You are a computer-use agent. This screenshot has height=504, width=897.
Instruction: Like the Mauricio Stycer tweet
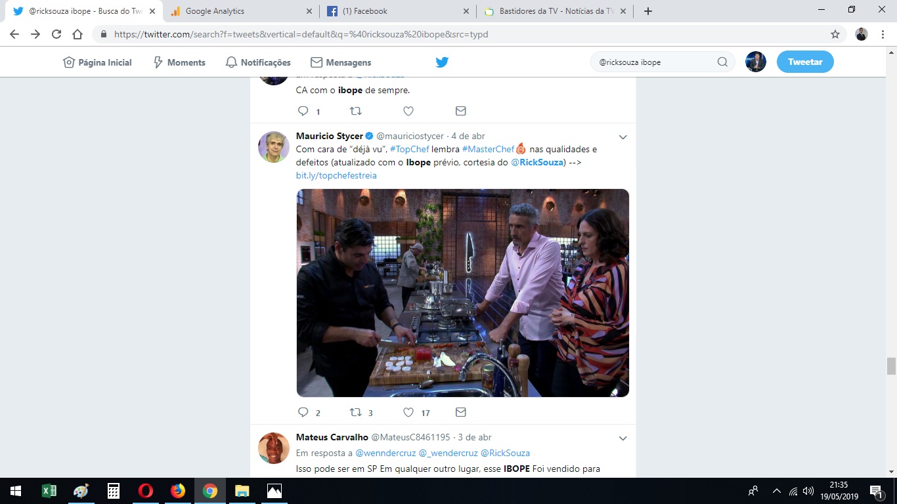pos(408,413)
